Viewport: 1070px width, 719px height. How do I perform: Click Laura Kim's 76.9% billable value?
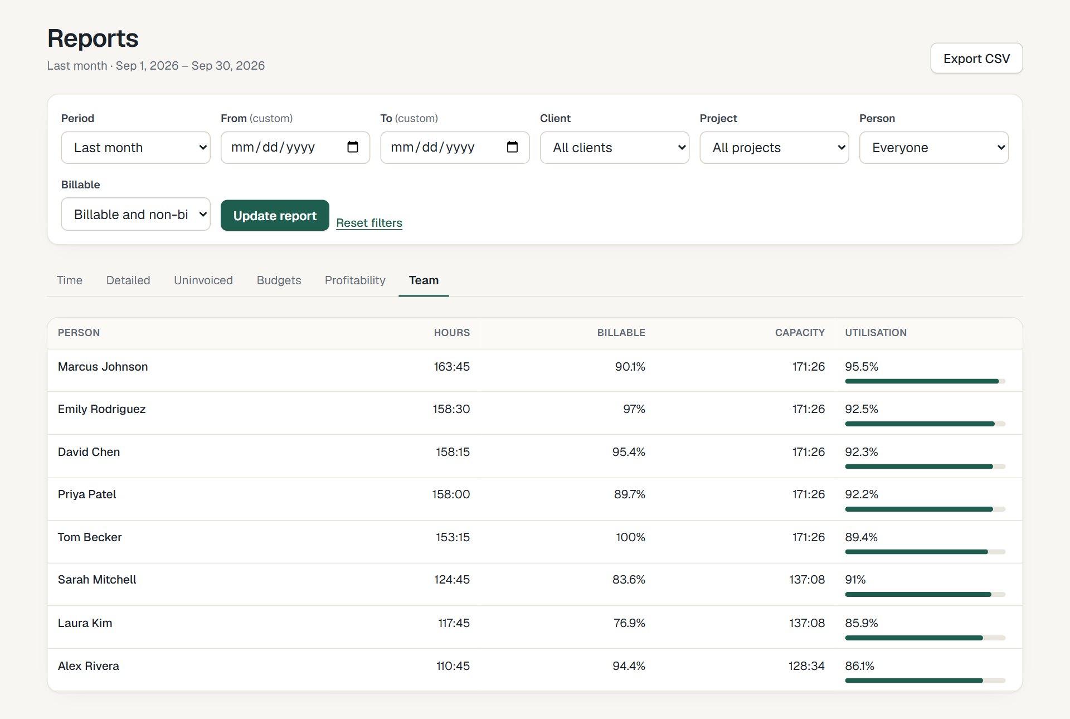coord(629,623)
